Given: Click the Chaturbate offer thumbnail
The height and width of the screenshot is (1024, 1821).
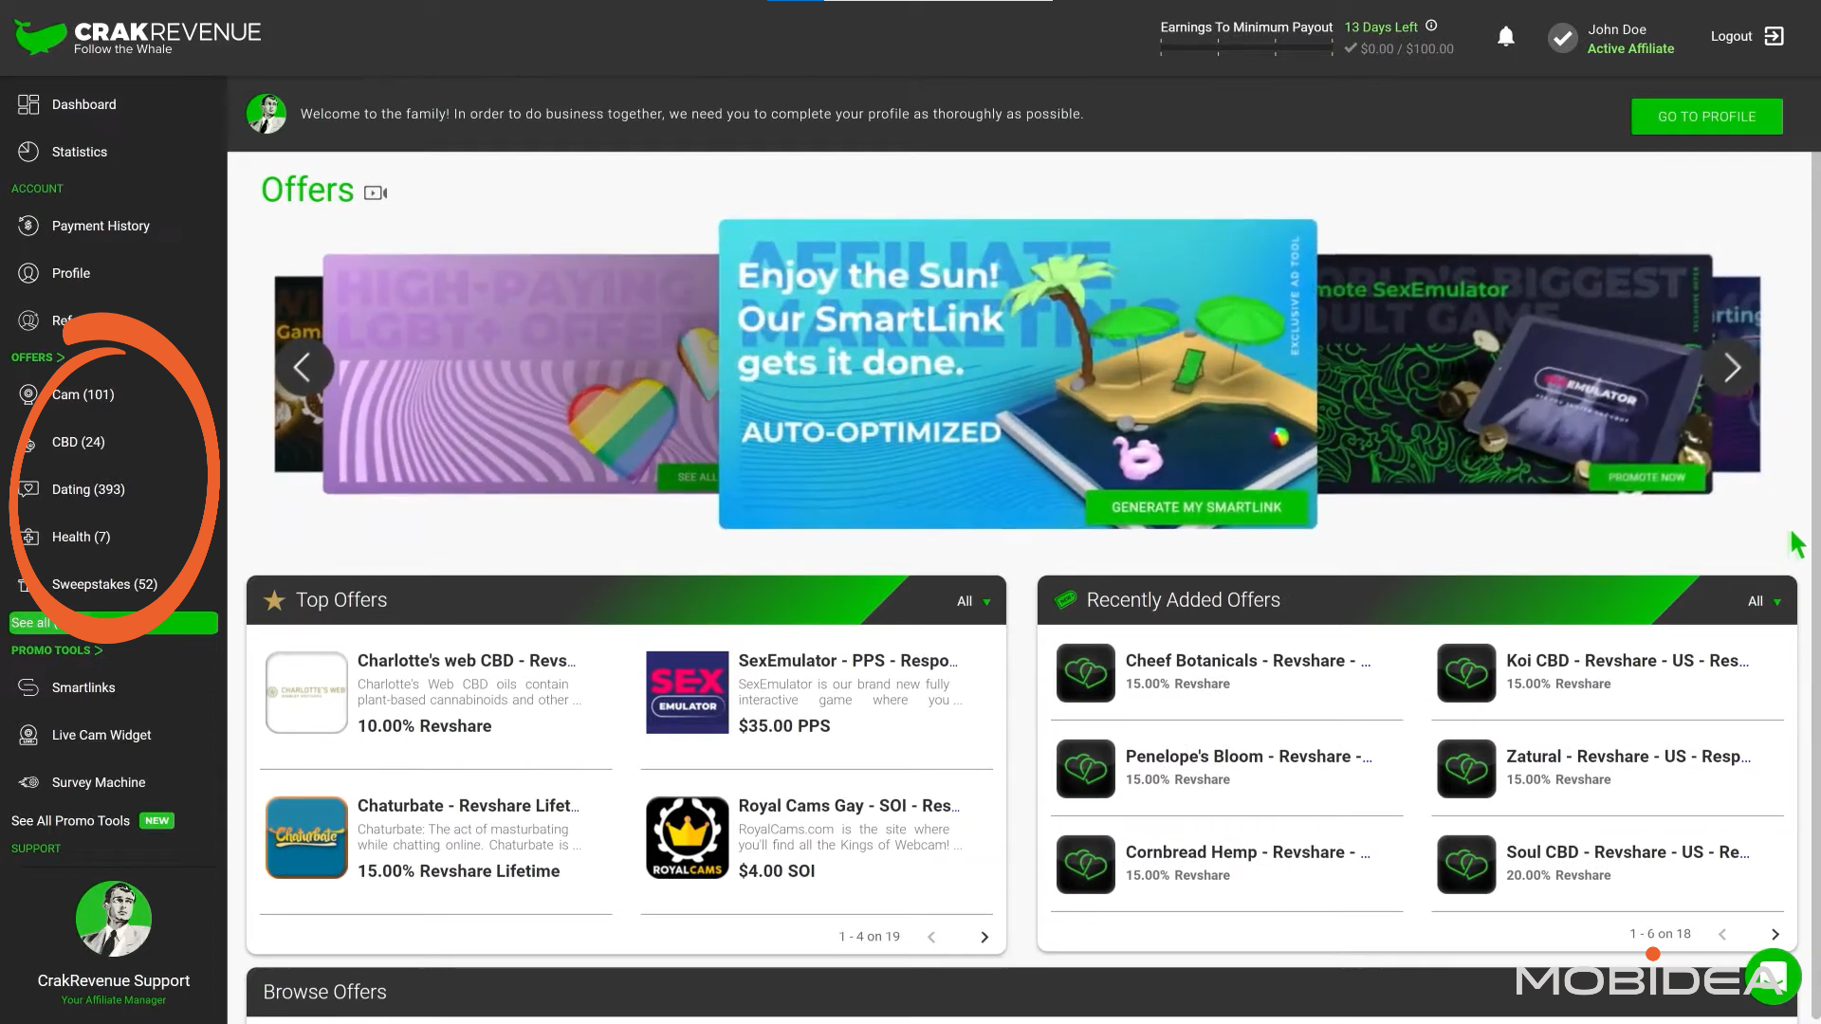Looking at the screenshot, I should coord(306,837).
